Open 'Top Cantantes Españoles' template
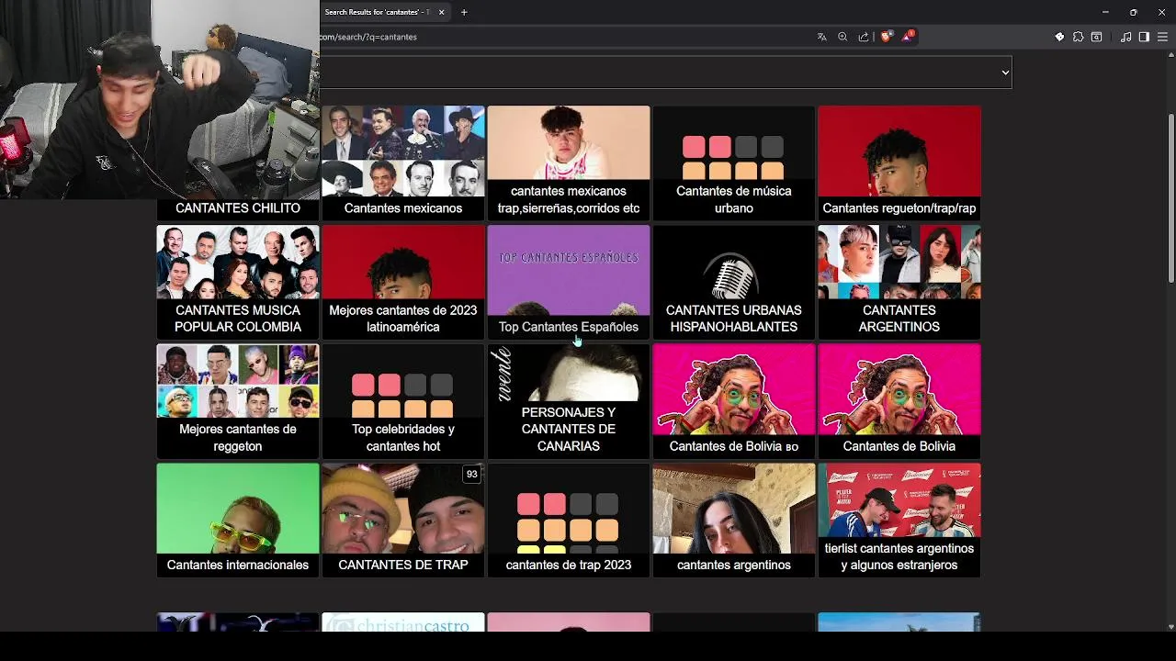Viewport: 1176px width, 661px height. point(569,282)
